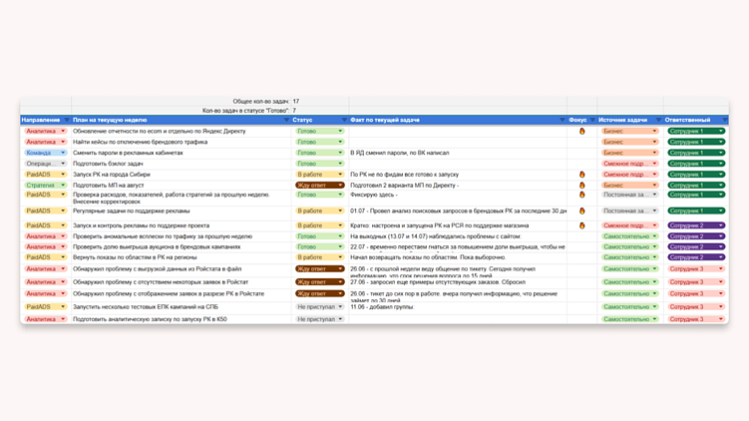
Task: Open filter icon on Направление column header
Action: 67,120
